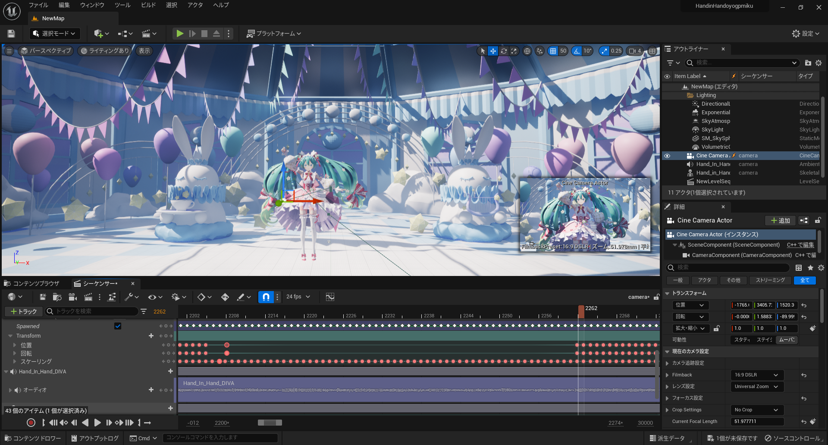The height and width of the screenshot is (445, 828).
Task: Toggle visibility of Cine Camera Actor
Action: pos(667,156)
